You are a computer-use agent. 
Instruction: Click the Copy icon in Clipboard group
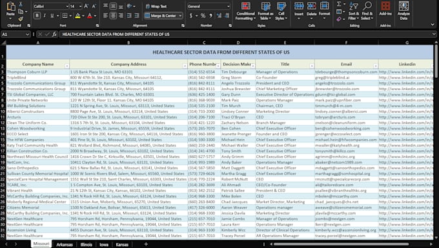tap(21, 12)
